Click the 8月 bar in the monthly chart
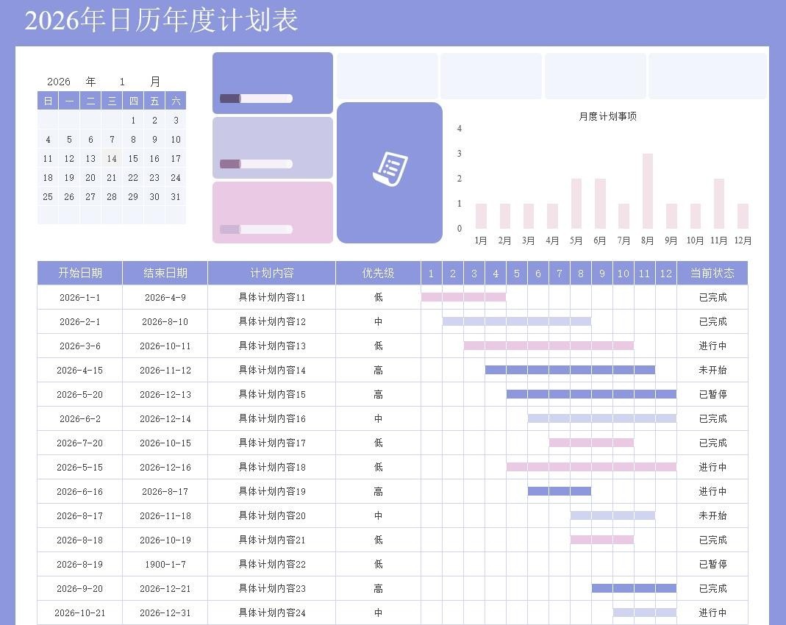The image size is (786, 625). (648, 191)
